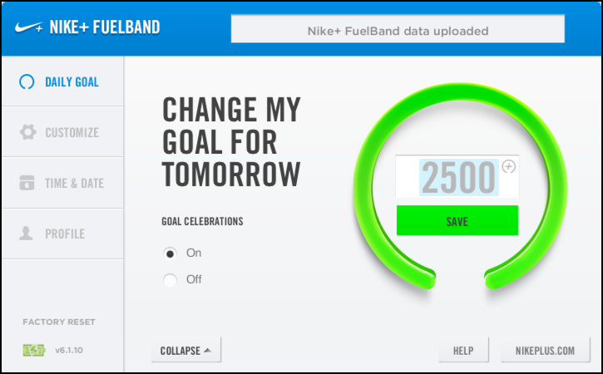Viewport: 603px width, 374px height.
Task: Collapse the FuelBand settings panel
Action: coord(186,350)
